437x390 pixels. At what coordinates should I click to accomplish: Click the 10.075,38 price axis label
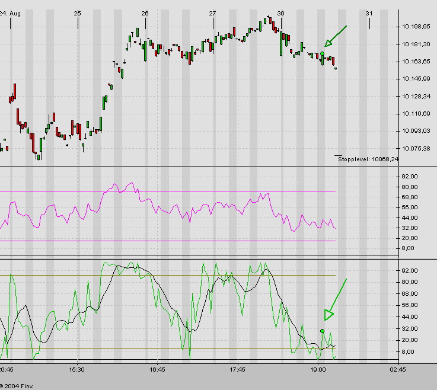pyautogui.click(x=416, y=148)
